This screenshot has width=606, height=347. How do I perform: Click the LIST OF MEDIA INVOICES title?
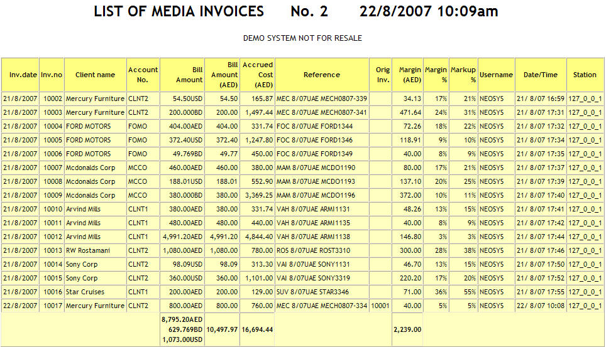tap(179, 11)
